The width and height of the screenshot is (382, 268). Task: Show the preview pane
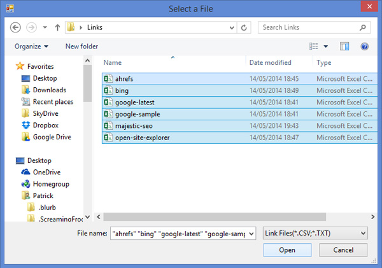pos(344,46)
